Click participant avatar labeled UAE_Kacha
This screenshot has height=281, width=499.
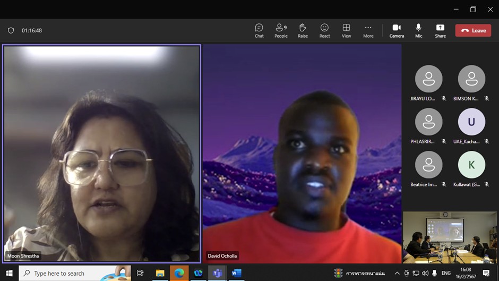471,122
